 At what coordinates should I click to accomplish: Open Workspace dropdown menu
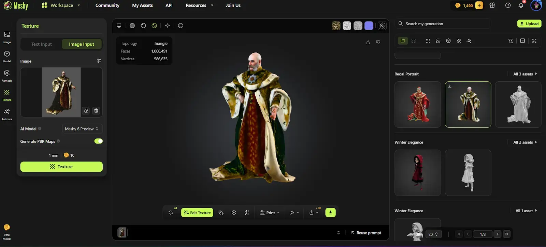point(61,5)
